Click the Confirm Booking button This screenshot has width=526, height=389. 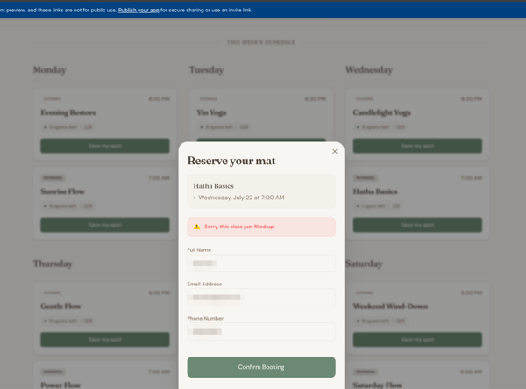click(x=261, y=367)
